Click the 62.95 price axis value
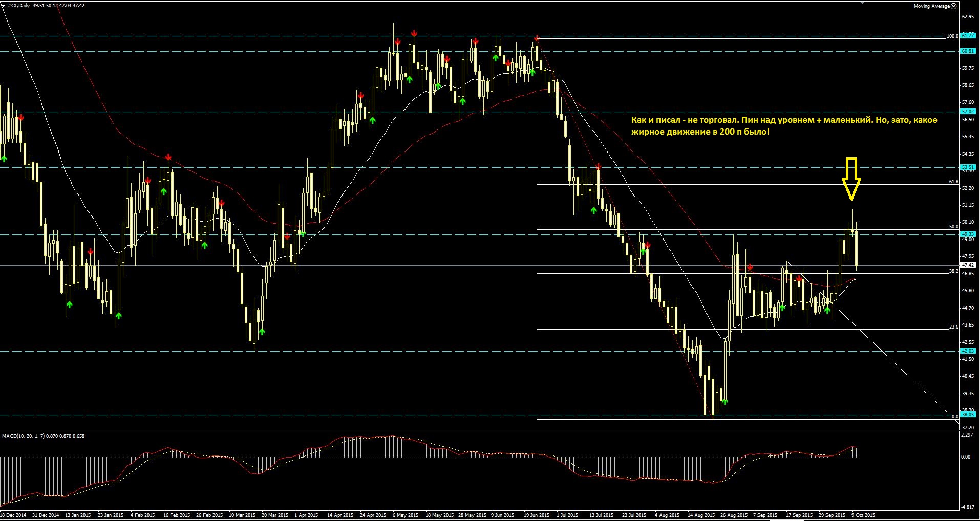The height and width of the screenshot is (521, 980). (x=968, y=16)
